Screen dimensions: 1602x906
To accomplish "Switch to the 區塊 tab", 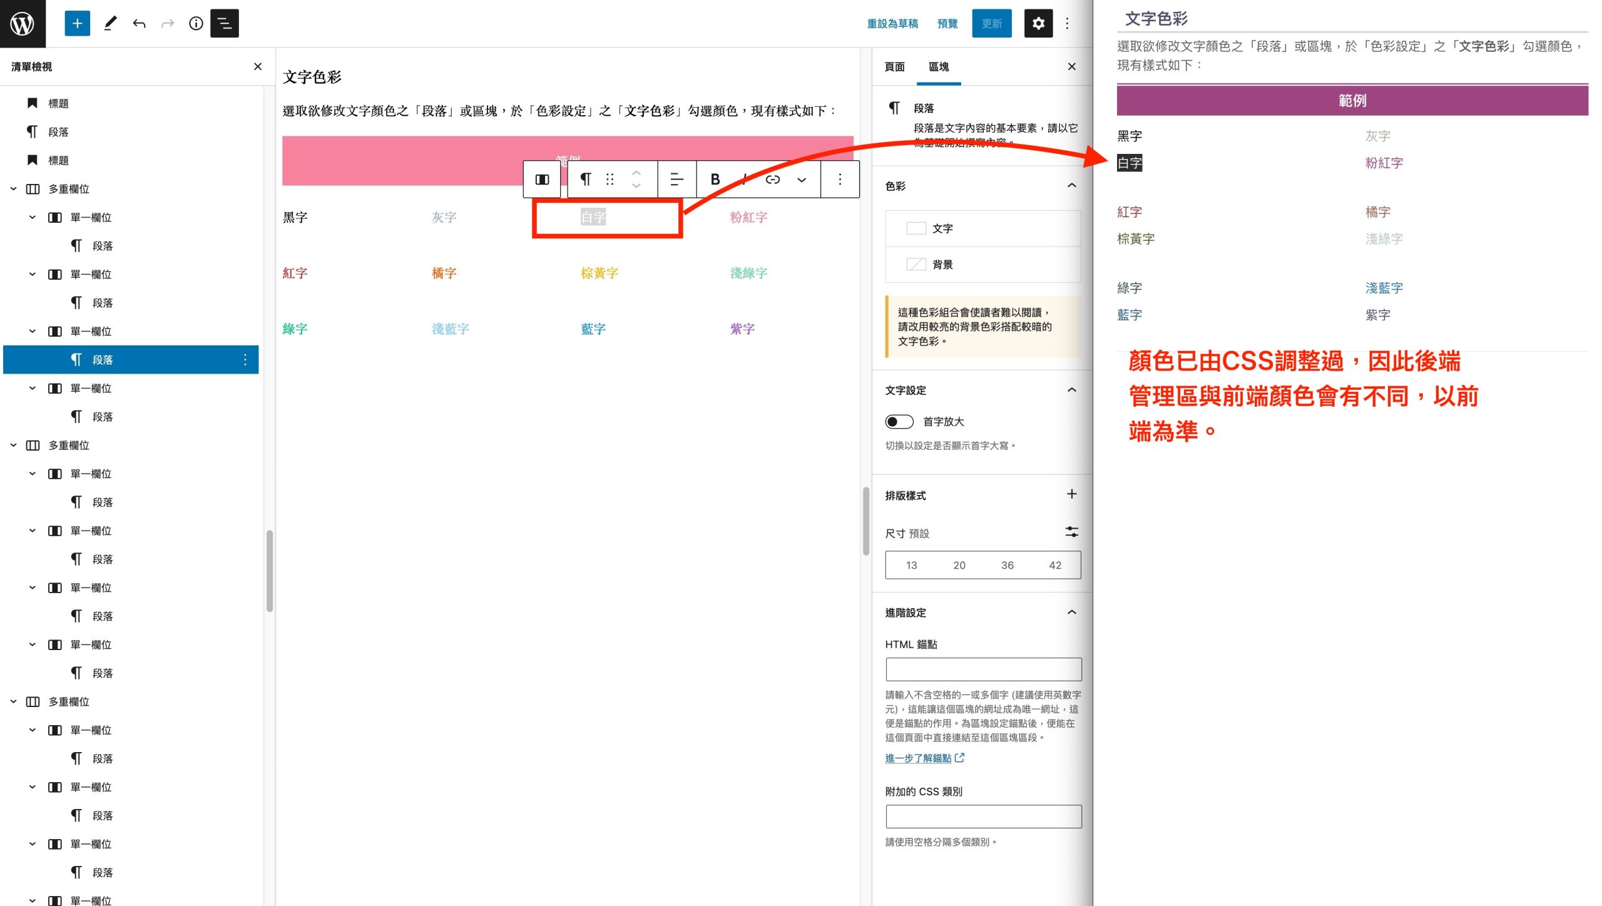I will (939, 67).
